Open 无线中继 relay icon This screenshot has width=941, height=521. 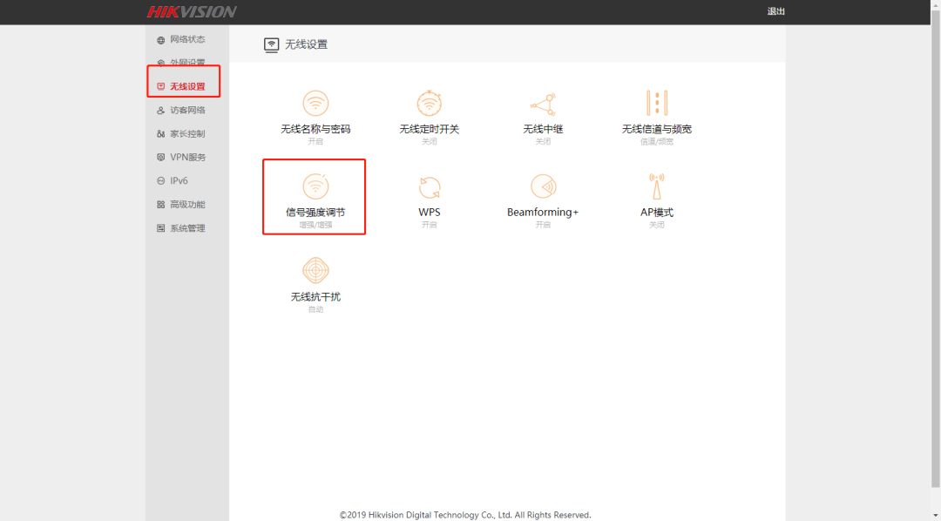[543, 104]
